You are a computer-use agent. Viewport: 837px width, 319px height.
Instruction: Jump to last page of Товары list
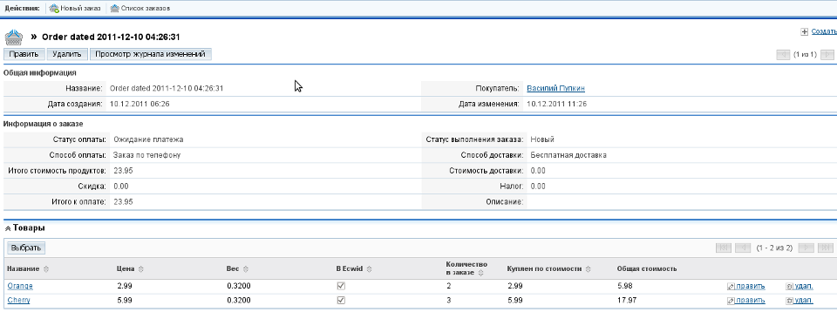coord(826,248)
